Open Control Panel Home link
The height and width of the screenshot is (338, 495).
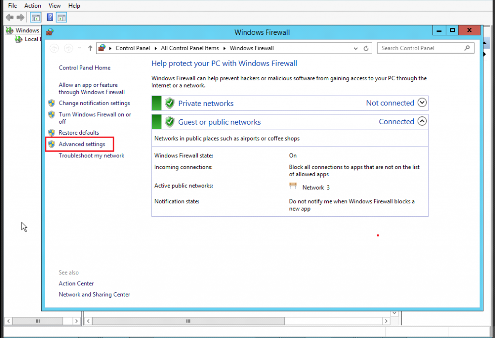pyautogui.click(x=85, y=68)
